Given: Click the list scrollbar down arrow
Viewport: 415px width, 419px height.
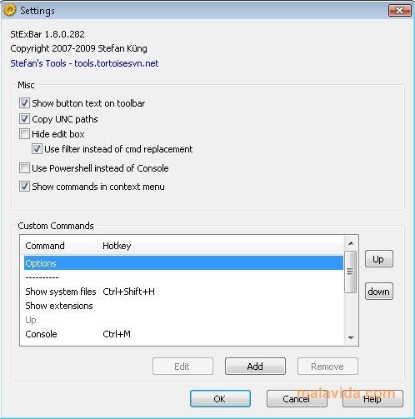Looking at the screenshot, I should tap(351, 337).
